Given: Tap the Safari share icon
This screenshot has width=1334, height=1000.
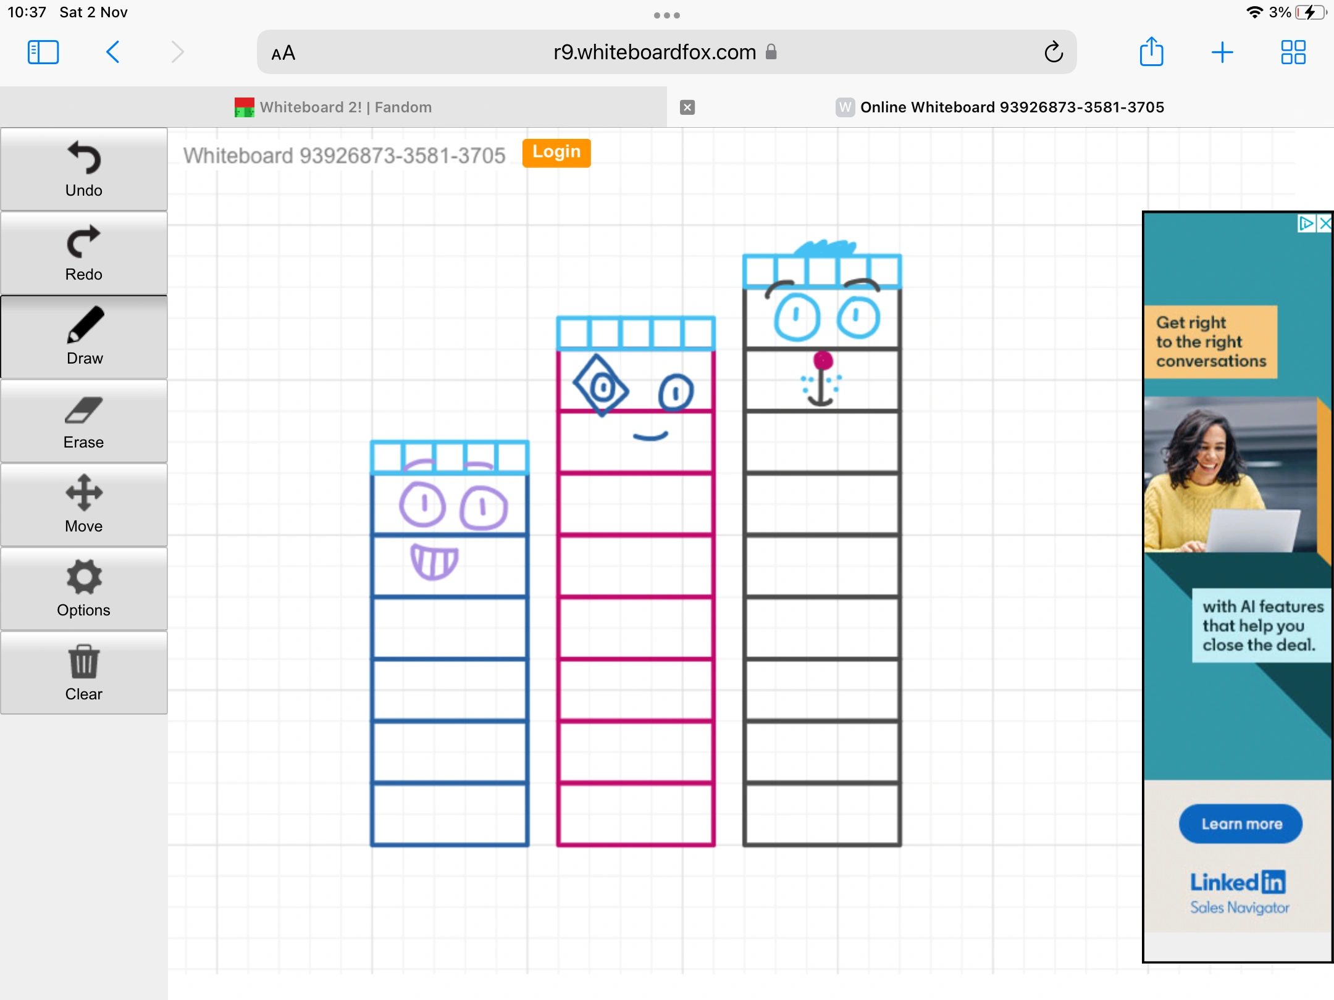Looking at the screenshot, I should (1151, 52).
